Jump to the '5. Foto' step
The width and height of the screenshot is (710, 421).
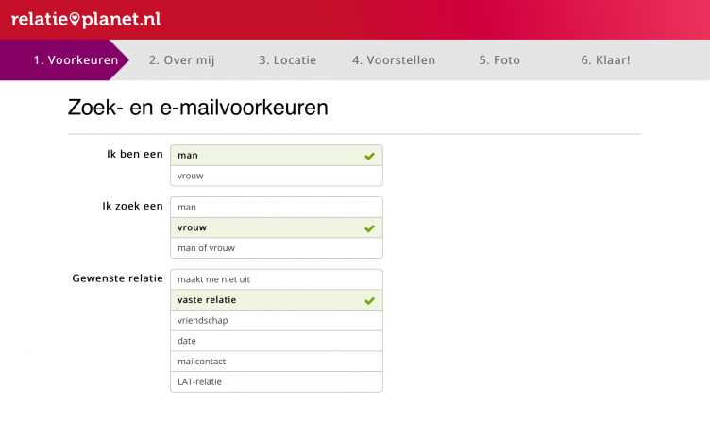(499, 60)
